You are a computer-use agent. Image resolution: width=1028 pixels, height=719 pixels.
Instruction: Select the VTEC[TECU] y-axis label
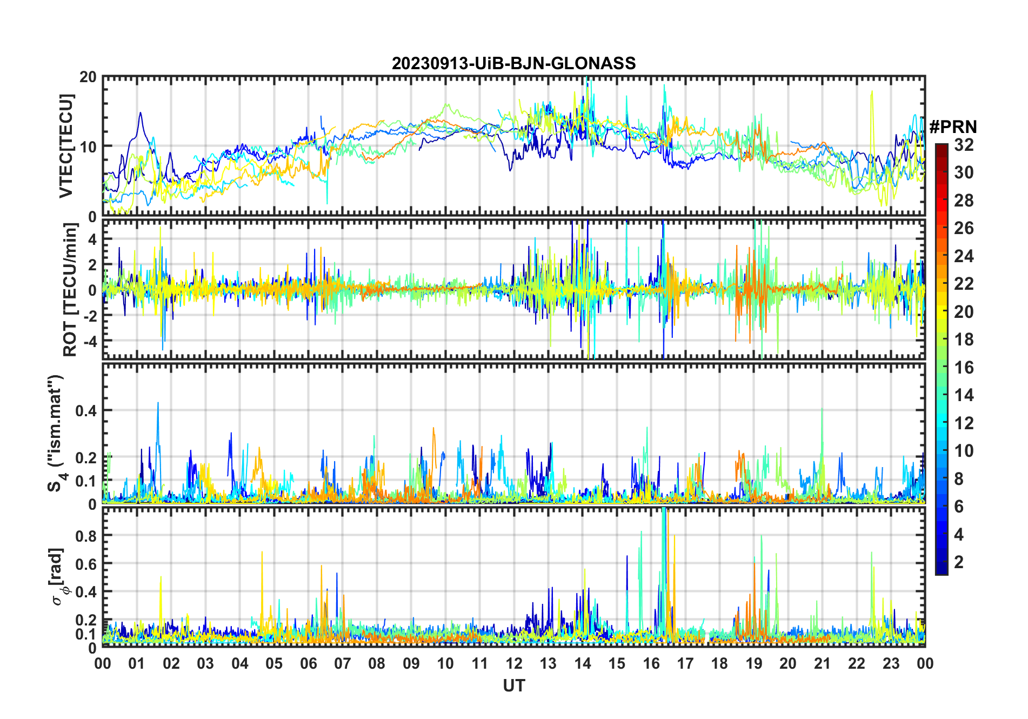pyautogui.click(x=66, y=146)
